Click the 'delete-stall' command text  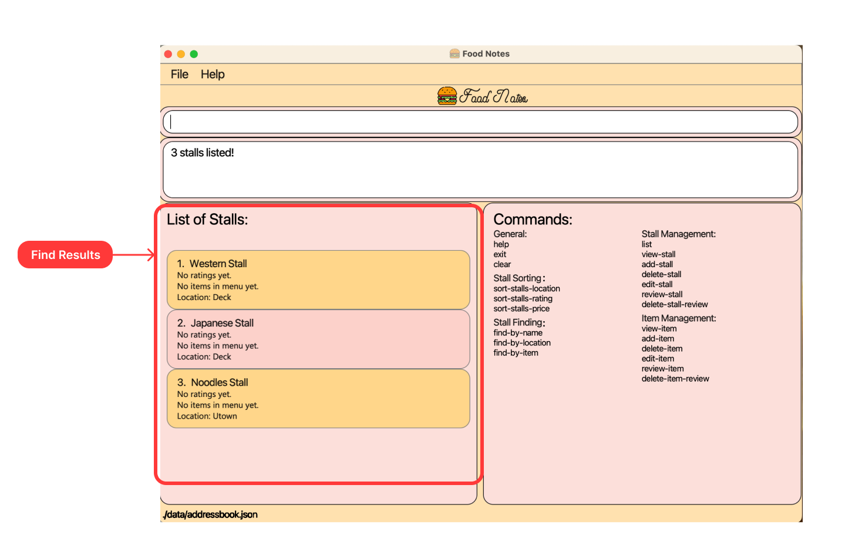click(661, 274)
